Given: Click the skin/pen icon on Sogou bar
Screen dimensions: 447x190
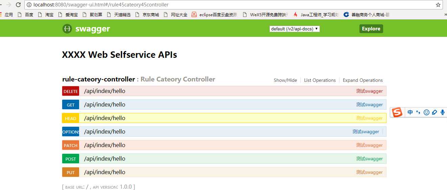Looking at the screenshot, I should 434,112.
